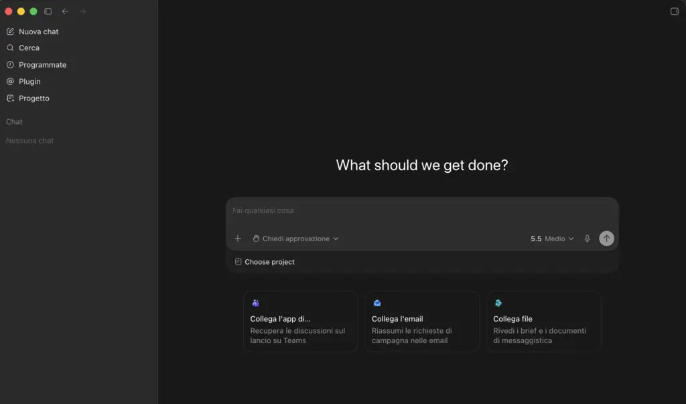Focus the Fai qualsiasi cosa input field
The width and height of the screenshot is (686, 404).
coord(422,210)
